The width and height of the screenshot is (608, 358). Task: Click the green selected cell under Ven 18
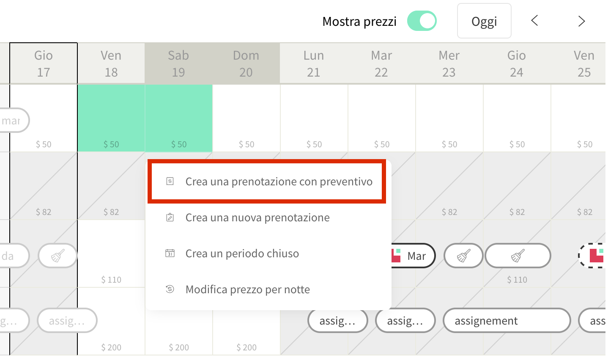111,118
